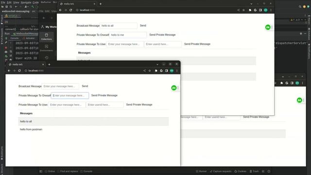Click green M badge in front Hello WS page
Screen dimensions: 311x175
point(174,88)
